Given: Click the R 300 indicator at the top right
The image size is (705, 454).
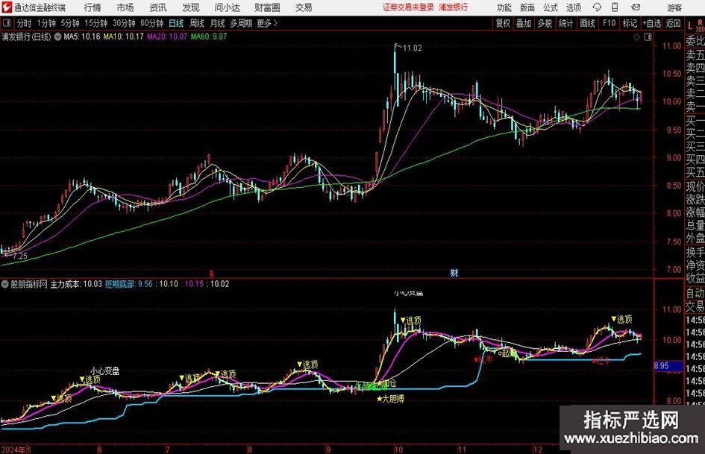Looking at the screenshot, I should [x=700, y=25].
